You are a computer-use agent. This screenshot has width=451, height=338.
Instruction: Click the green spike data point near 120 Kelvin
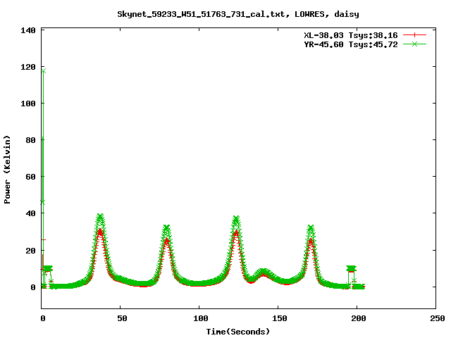(x=44, y=70)
